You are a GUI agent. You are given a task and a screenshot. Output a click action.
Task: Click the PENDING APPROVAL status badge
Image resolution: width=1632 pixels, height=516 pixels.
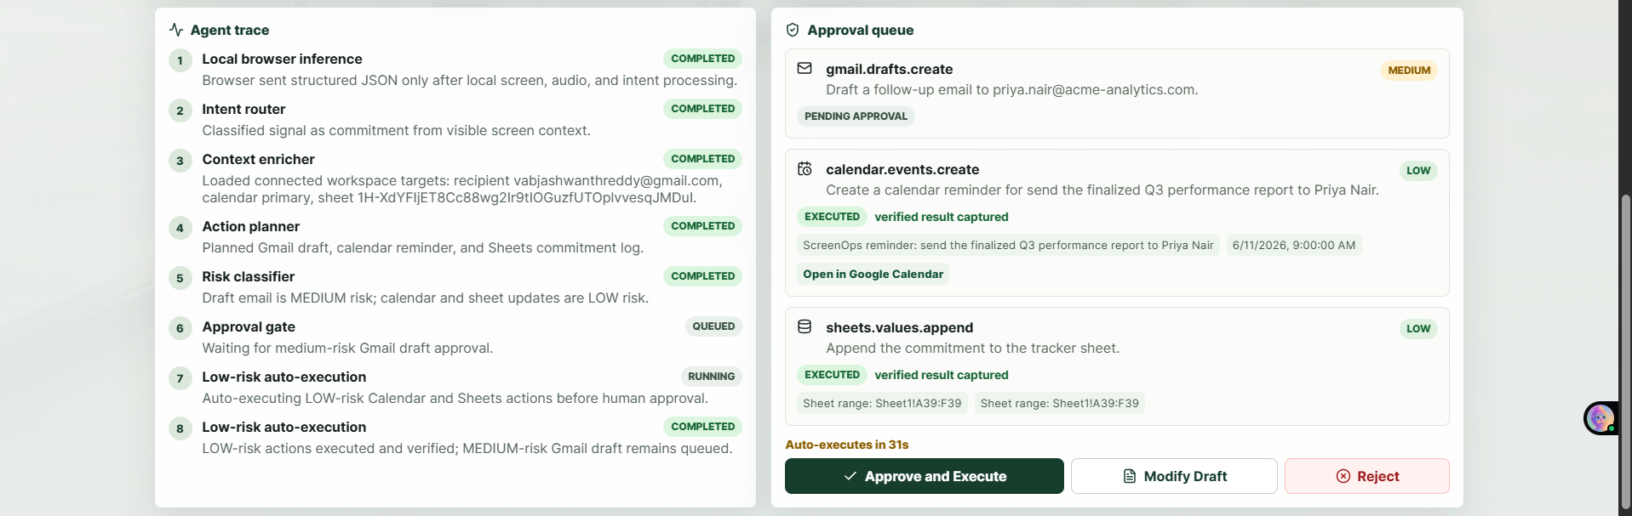pyautogui.click(x=856, y=116)
